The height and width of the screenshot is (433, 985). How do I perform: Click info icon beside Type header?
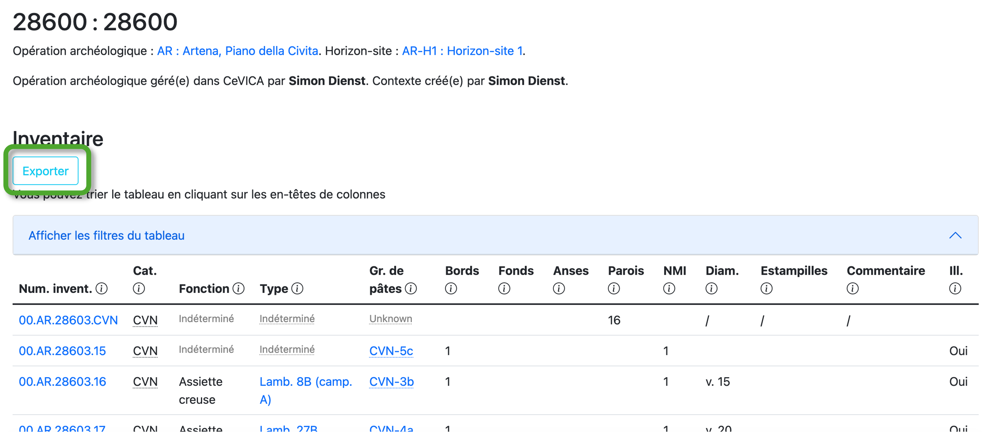click(297, 288)
